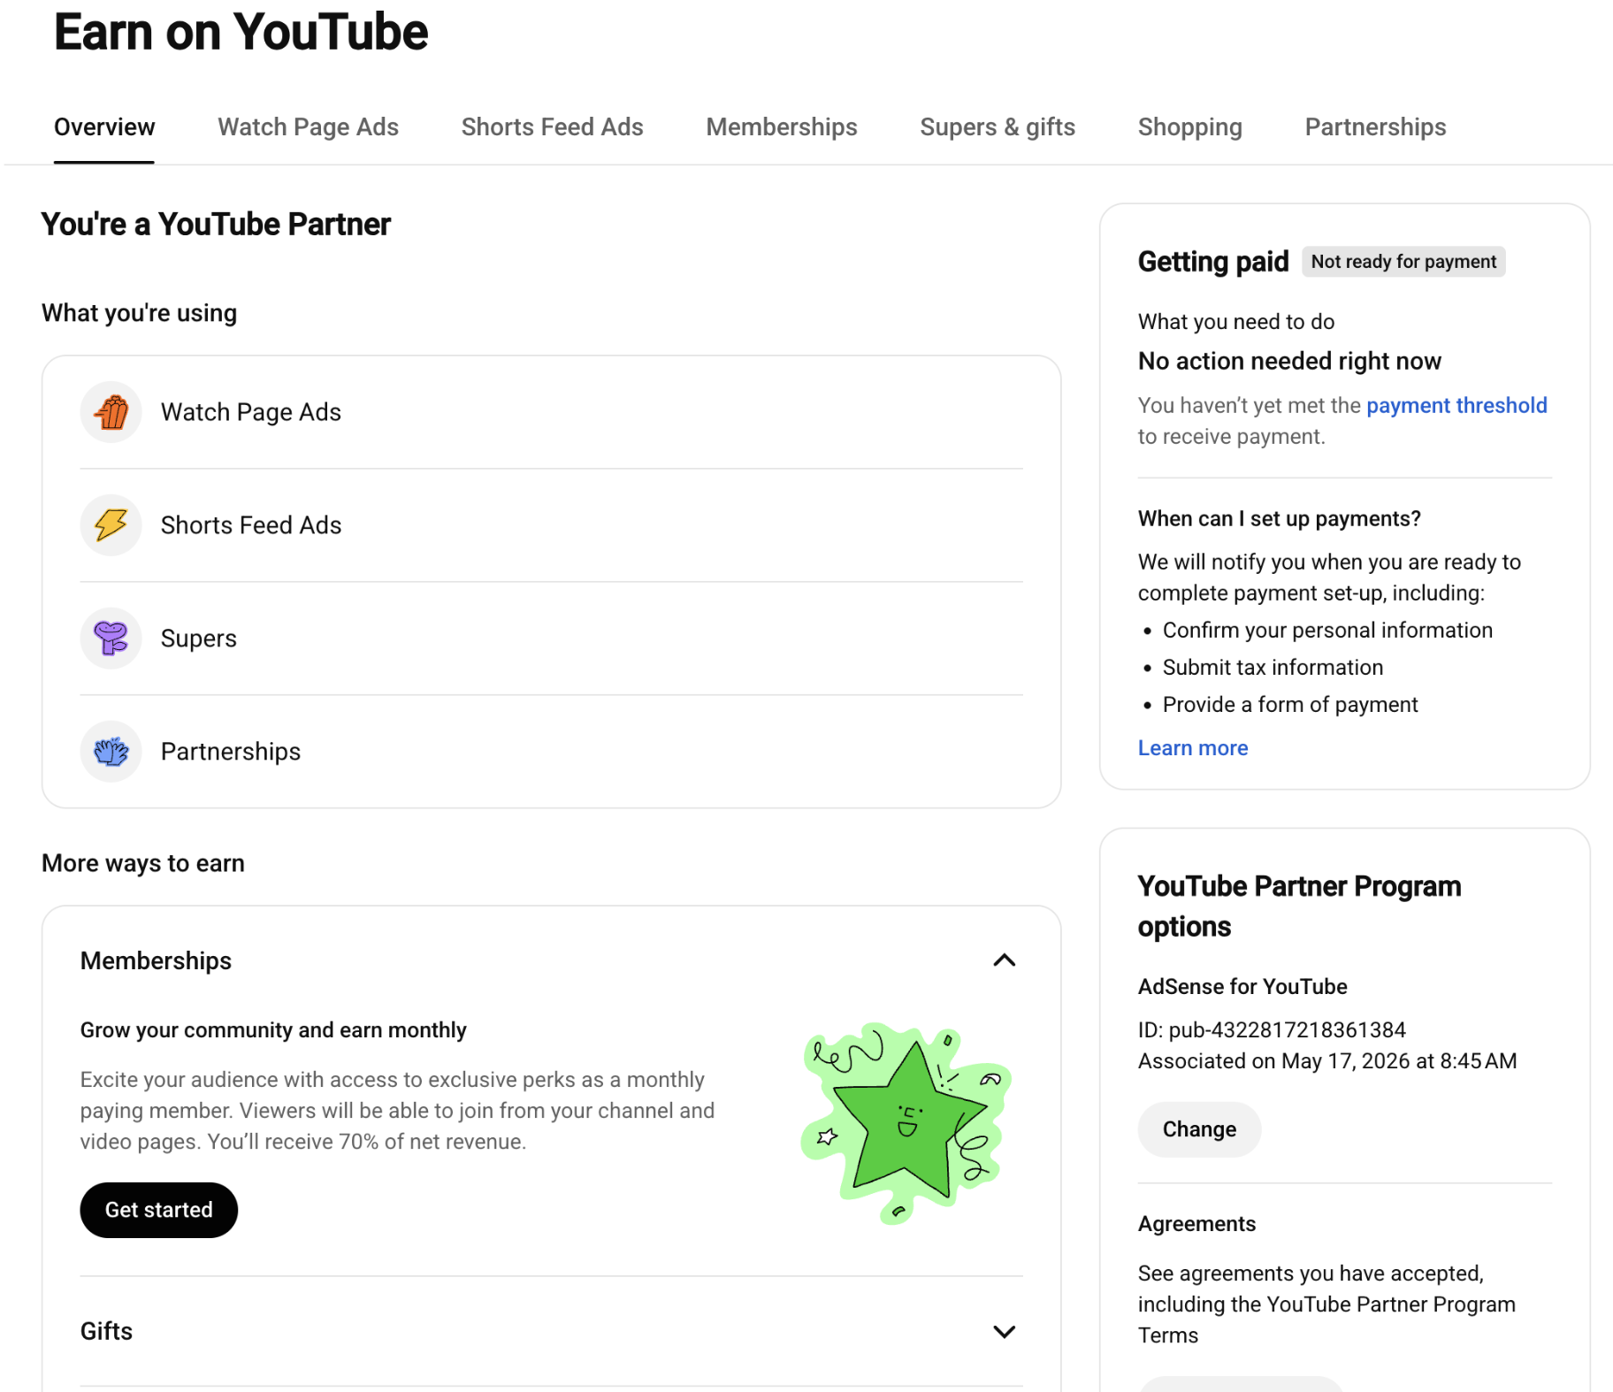Viewport: 1613px width, 1392px height.
Task: Switch to the Overview tab
Action: coord(104,127)
